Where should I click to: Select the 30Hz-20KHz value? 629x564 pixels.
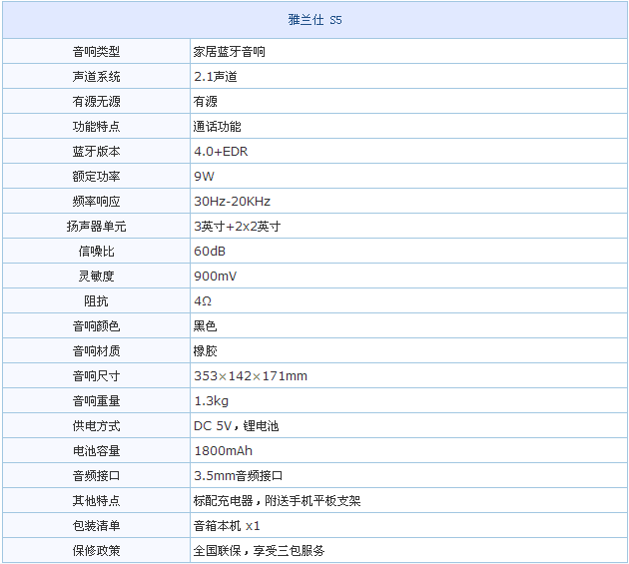(232, 202)
